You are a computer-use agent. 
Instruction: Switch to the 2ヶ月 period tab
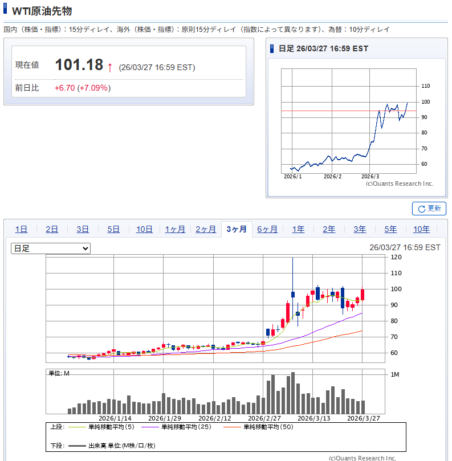[x=206, y=229]
